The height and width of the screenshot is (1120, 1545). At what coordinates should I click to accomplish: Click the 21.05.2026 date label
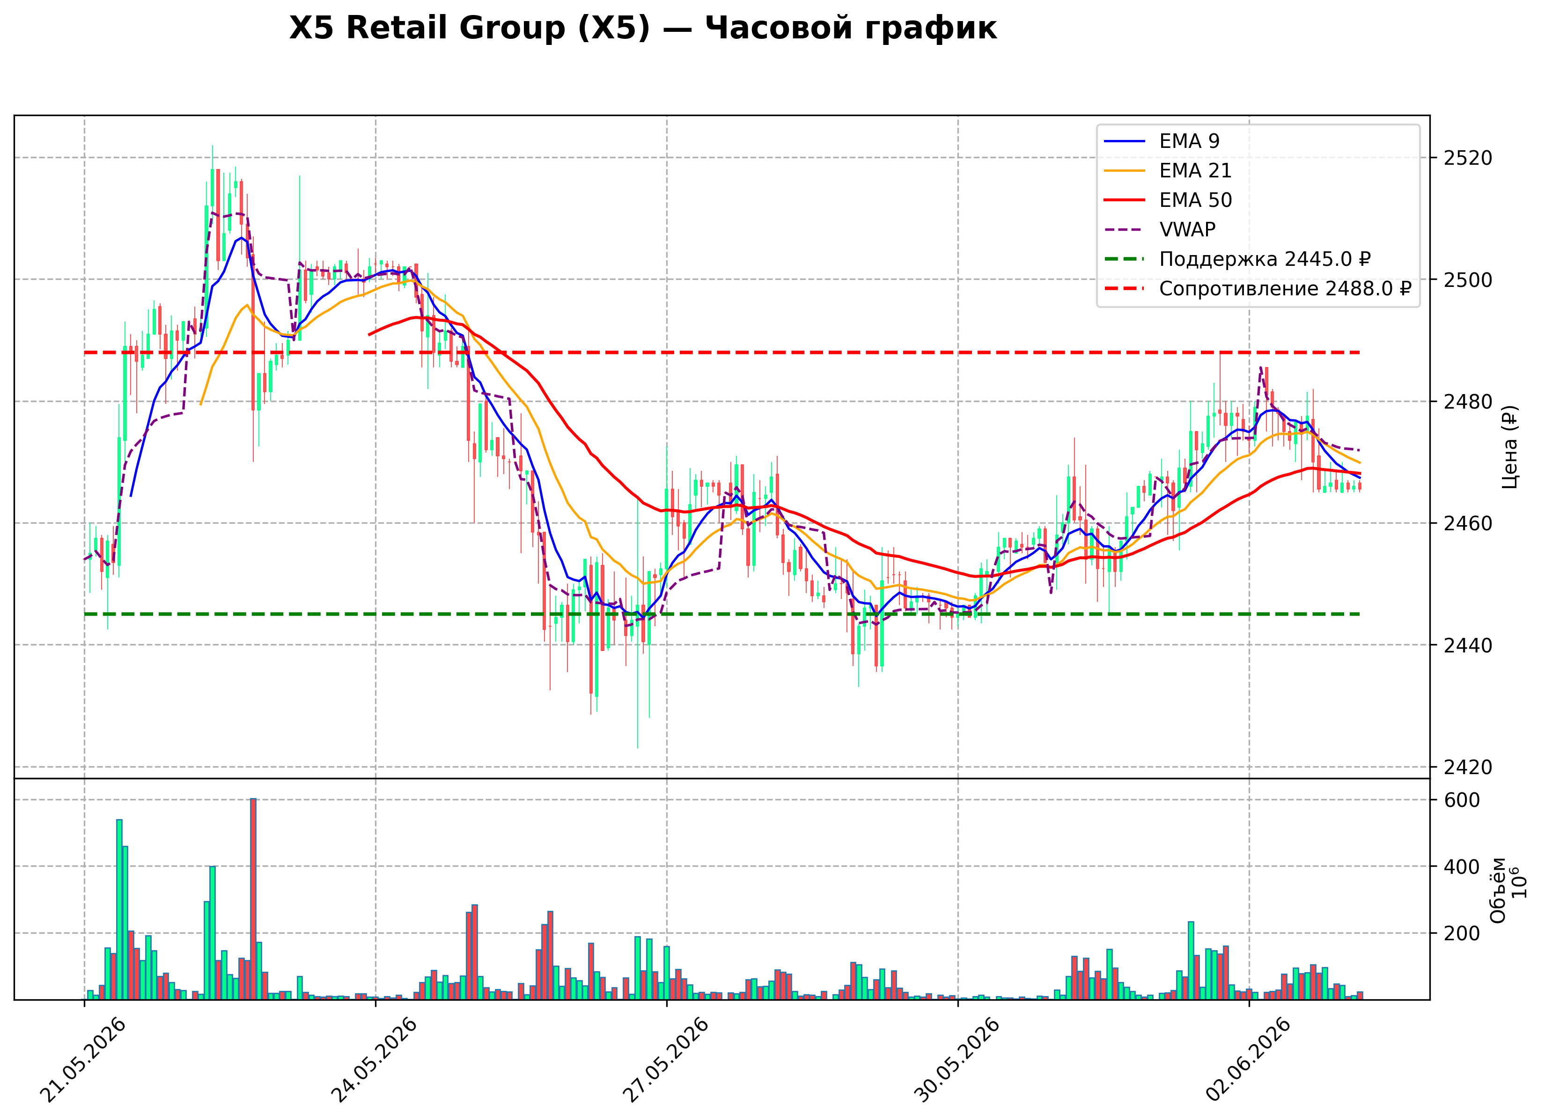pyautogui.click(x=83, y=1060)
